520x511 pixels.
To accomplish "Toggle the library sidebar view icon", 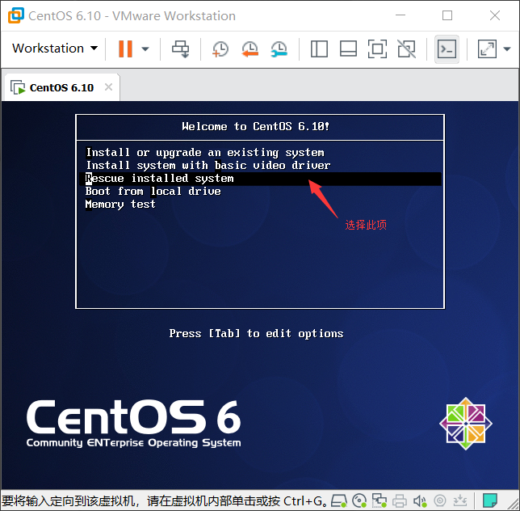I will (x=320, y=49).
